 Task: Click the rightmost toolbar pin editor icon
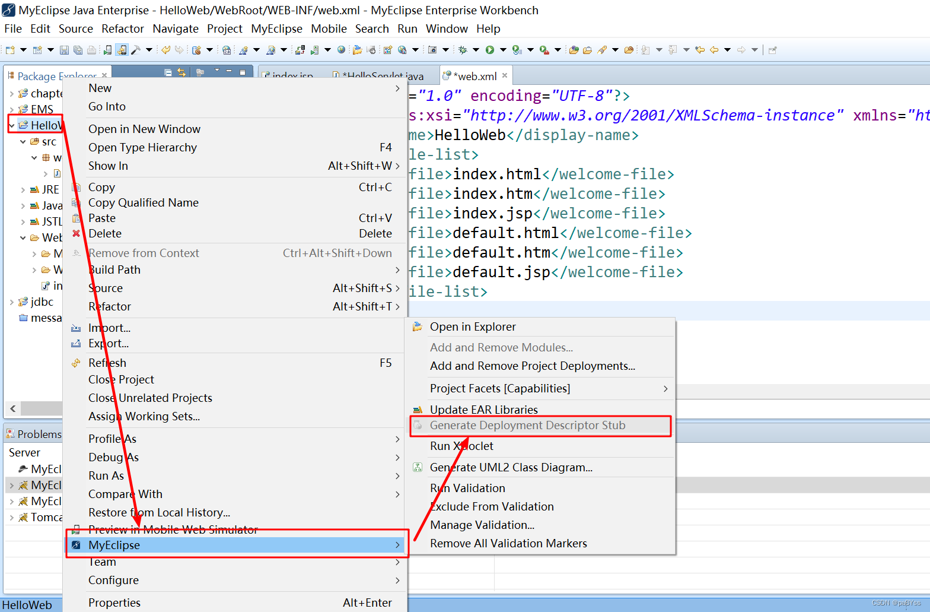[x=772, y=50]
